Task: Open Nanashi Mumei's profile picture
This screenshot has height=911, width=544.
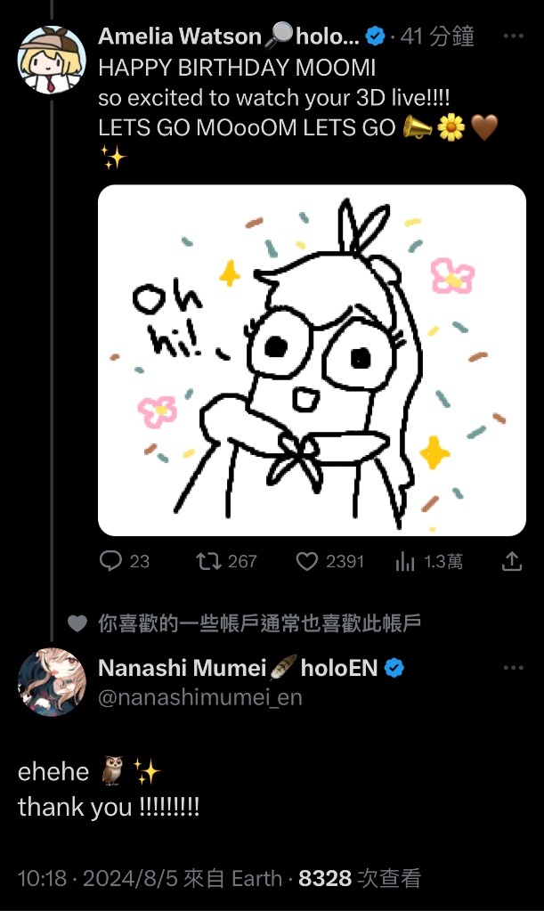Action: (x=52, y=682)
